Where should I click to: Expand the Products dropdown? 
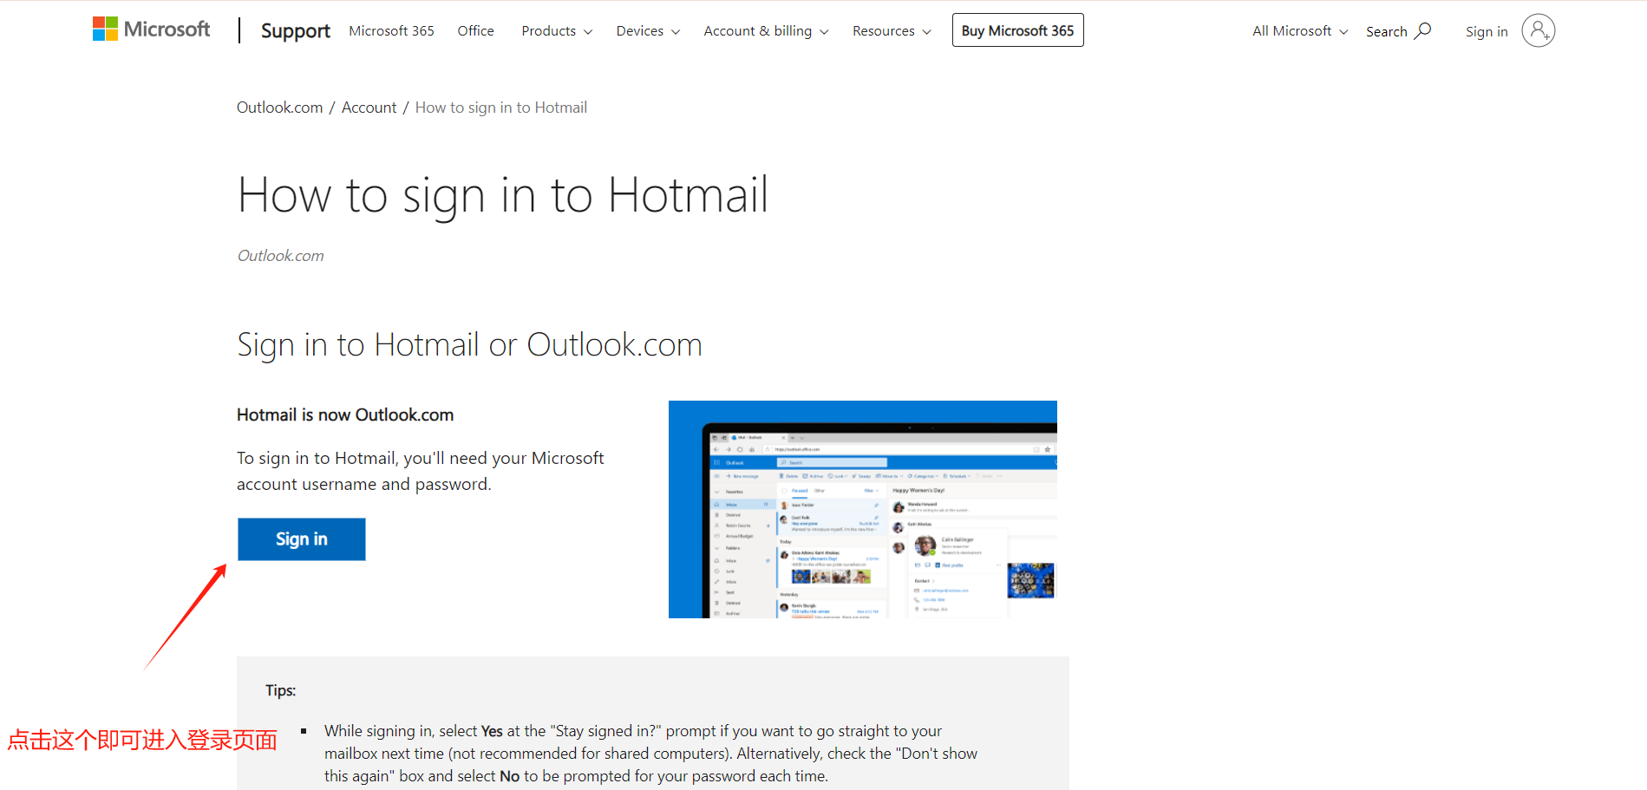[557, 31]
